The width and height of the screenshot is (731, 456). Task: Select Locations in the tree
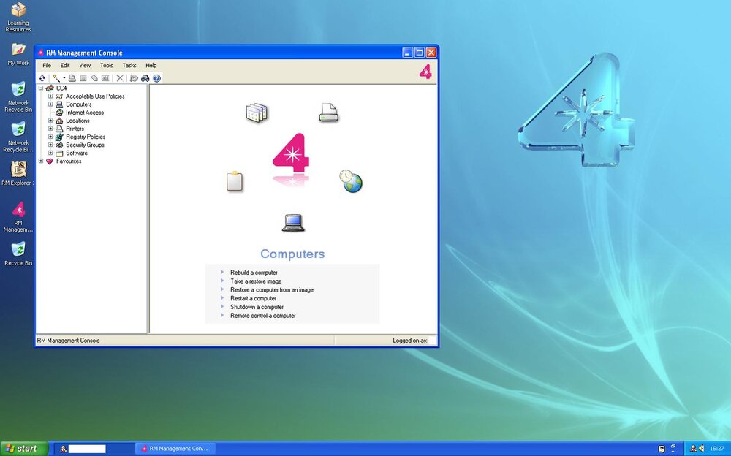coord(77,121)
